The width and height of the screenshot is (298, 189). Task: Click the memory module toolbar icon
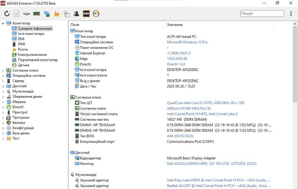coord(36,13)
